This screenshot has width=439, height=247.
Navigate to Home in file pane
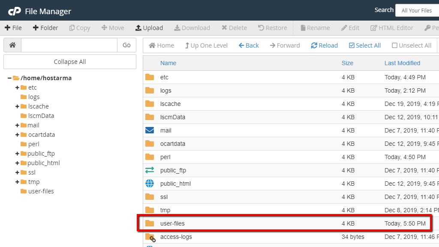click(x=161, y=45)
